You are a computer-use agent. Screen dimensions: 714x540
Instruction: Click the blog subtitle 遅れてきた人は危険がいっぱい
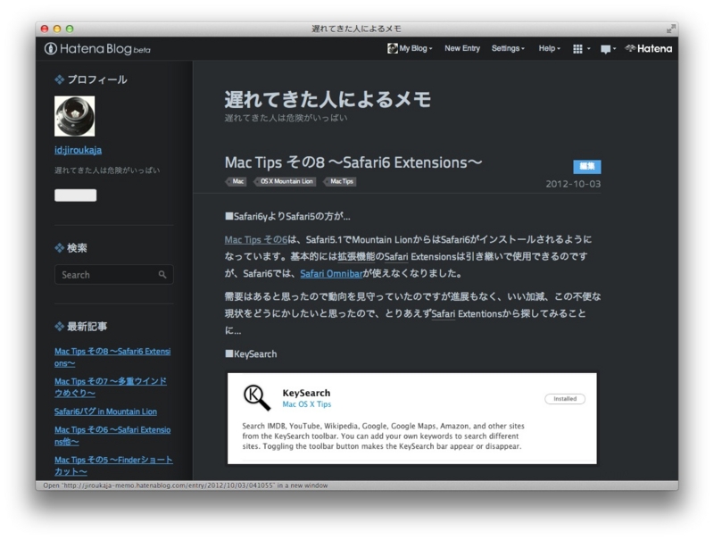pos(286,118)
